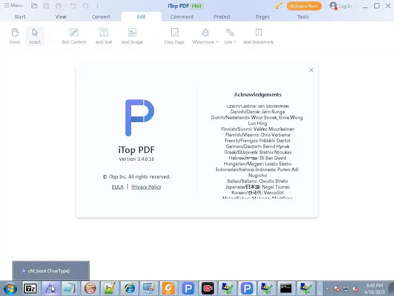Switch to the Comment tab

click(x=182, y=17)
